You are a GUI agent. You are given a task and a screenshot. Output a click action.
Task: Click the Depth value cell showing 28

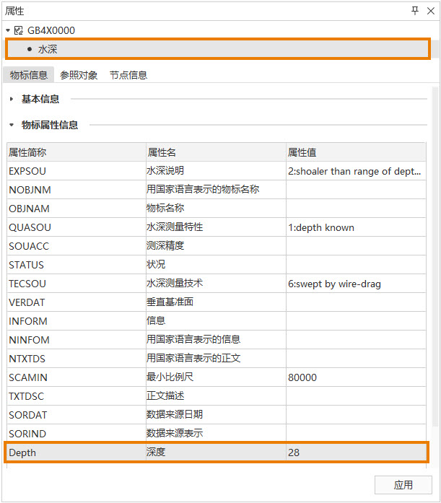point(355,452)
